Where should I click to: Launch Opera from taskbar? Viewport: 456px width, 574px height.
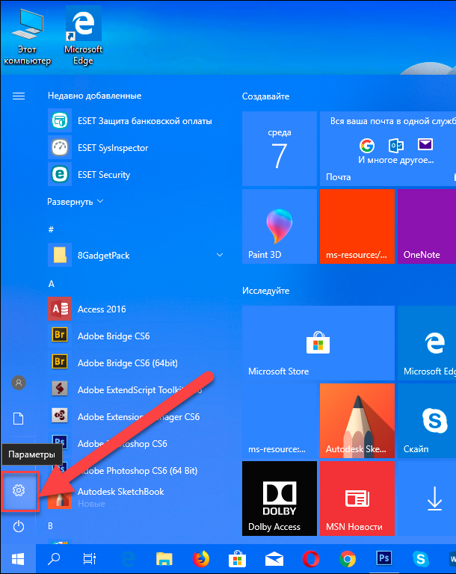click(310, 559)
